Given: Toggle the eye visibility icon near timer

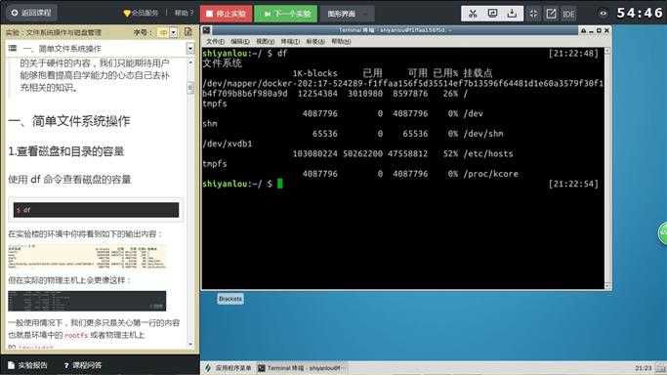Looking at the screenshot, I should point(604,13).
